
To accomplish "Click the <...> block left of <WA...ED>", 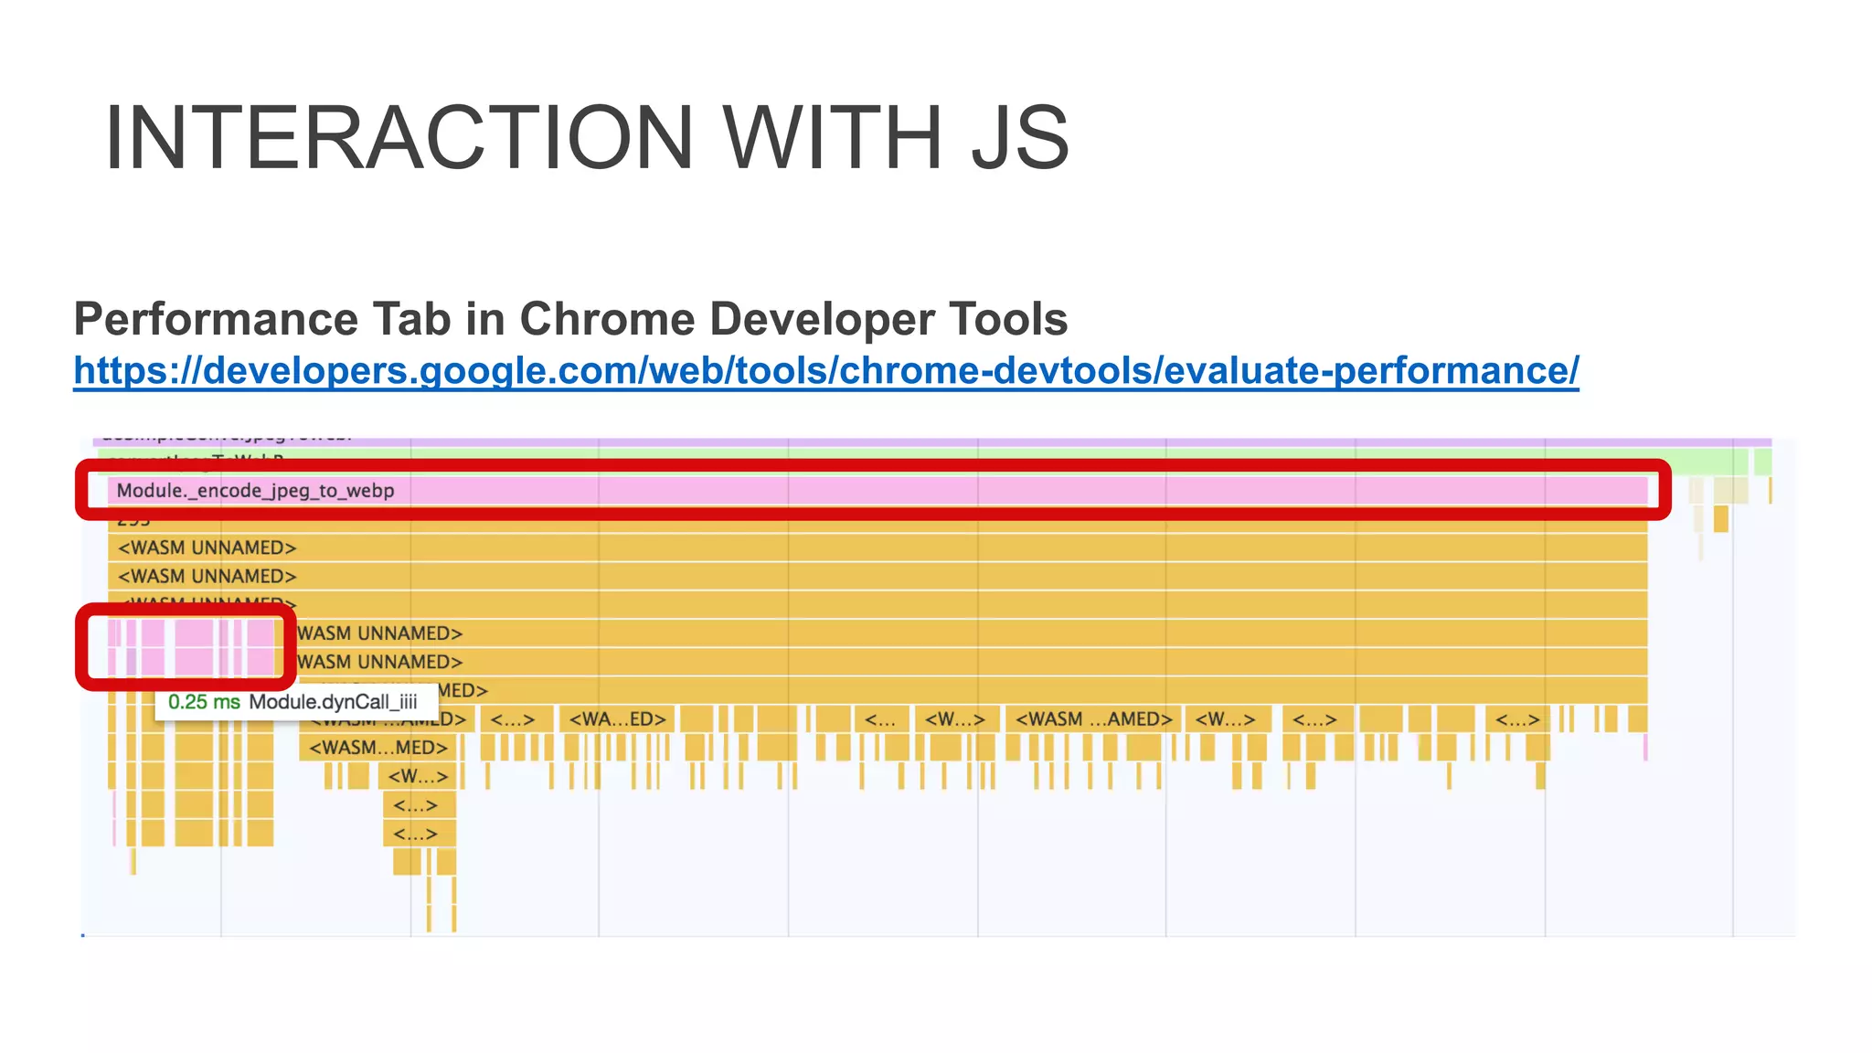I will [x=513, y=719].
